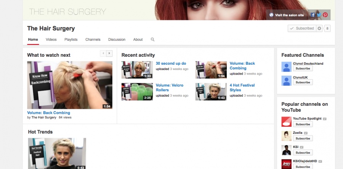Show previous video in What to watch next
This screenshot has height=169, width=343.
coord(103,53)
